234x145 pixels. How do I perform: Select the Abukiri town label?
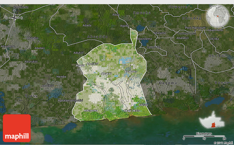106,73
